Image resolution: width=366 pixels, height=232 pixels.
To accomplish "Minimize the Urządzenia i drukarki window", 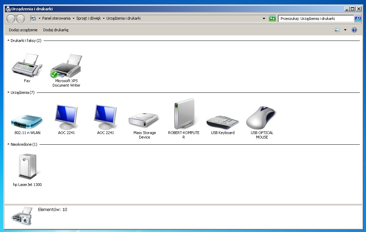I will click(x=347, y=9).
